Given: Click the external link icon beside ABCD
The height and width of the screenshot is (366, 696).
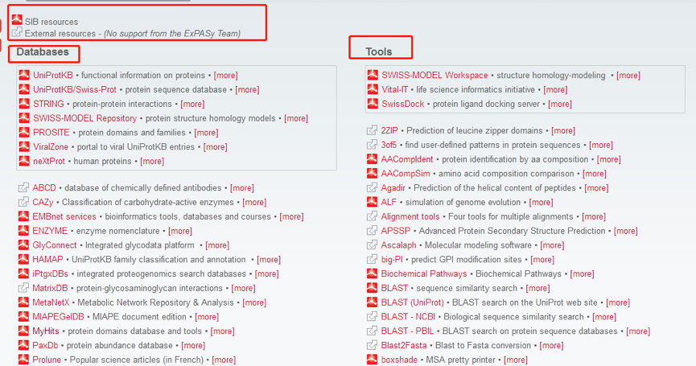Looking at the screenshot, I should click(23, 187).
